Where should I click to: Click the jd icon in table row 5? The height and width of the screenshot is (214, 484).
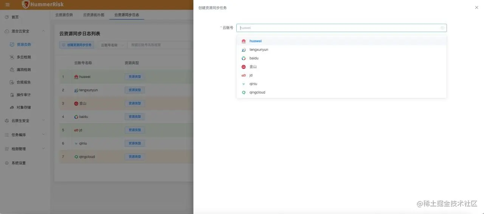point(76,130)
